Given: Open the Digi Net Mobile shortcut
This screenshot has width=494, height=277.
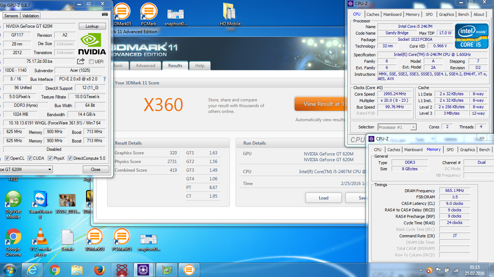Looking at the screenshot, I should point(13,205).
